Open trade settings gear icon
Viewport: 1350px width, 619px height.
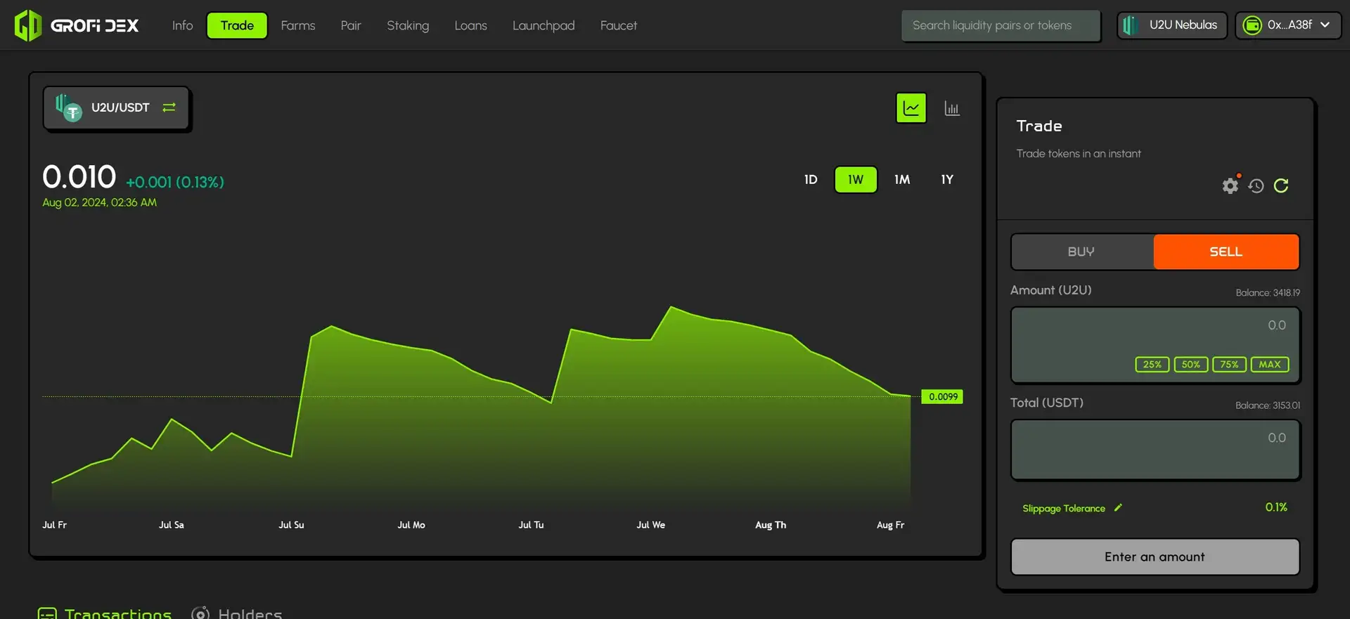coord(1230,185)
